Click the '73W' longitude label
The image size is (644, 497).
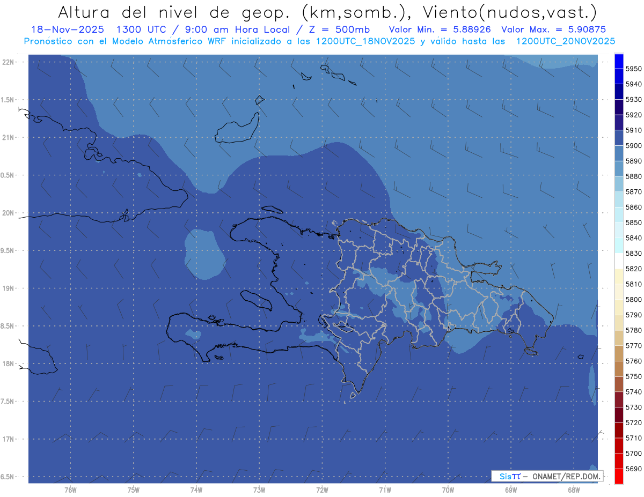pos(259,490)
